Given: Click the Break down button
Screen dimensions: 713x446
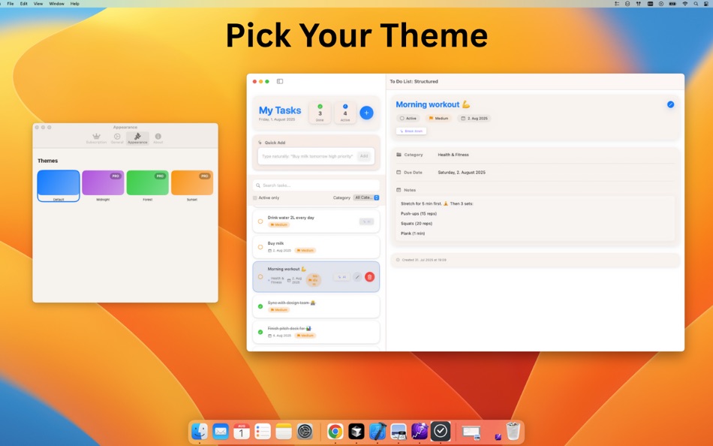Looking at the screenshot, I should pos(411,131).
